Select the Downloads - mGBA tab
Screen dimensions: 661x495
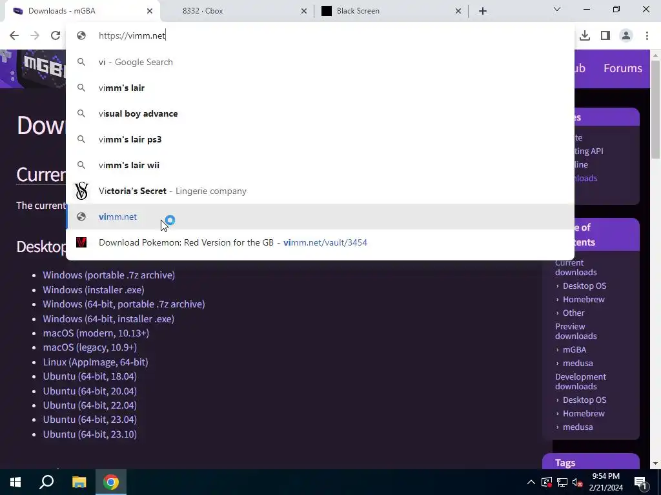pyautogui.click(x=83, y=11)
